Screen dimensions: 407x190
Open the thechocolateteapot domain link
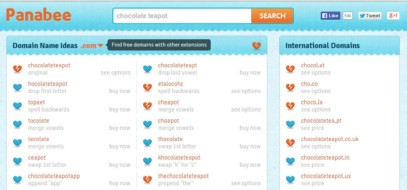pos(183,176)
